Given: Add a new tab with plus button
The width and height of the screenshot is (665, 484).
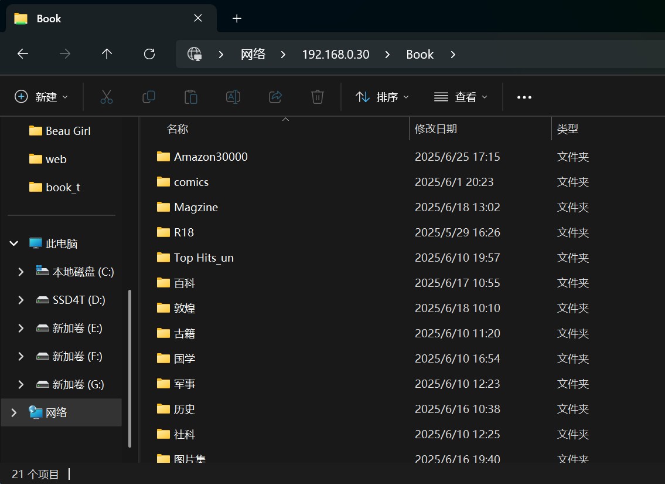Looking at the screenshot, I should coord(237,18).
